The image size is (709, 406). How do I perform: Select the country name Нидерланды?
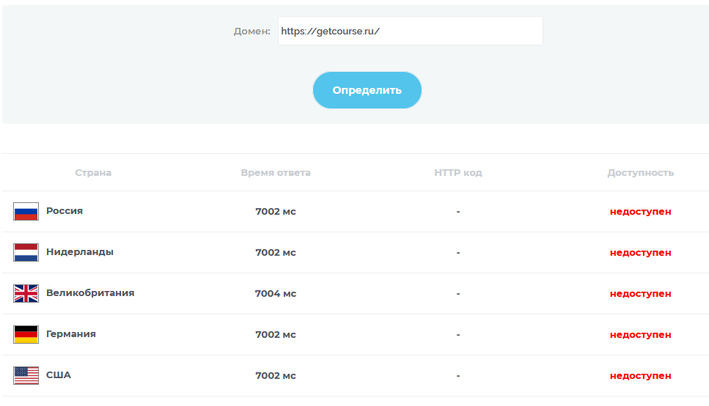80,252
